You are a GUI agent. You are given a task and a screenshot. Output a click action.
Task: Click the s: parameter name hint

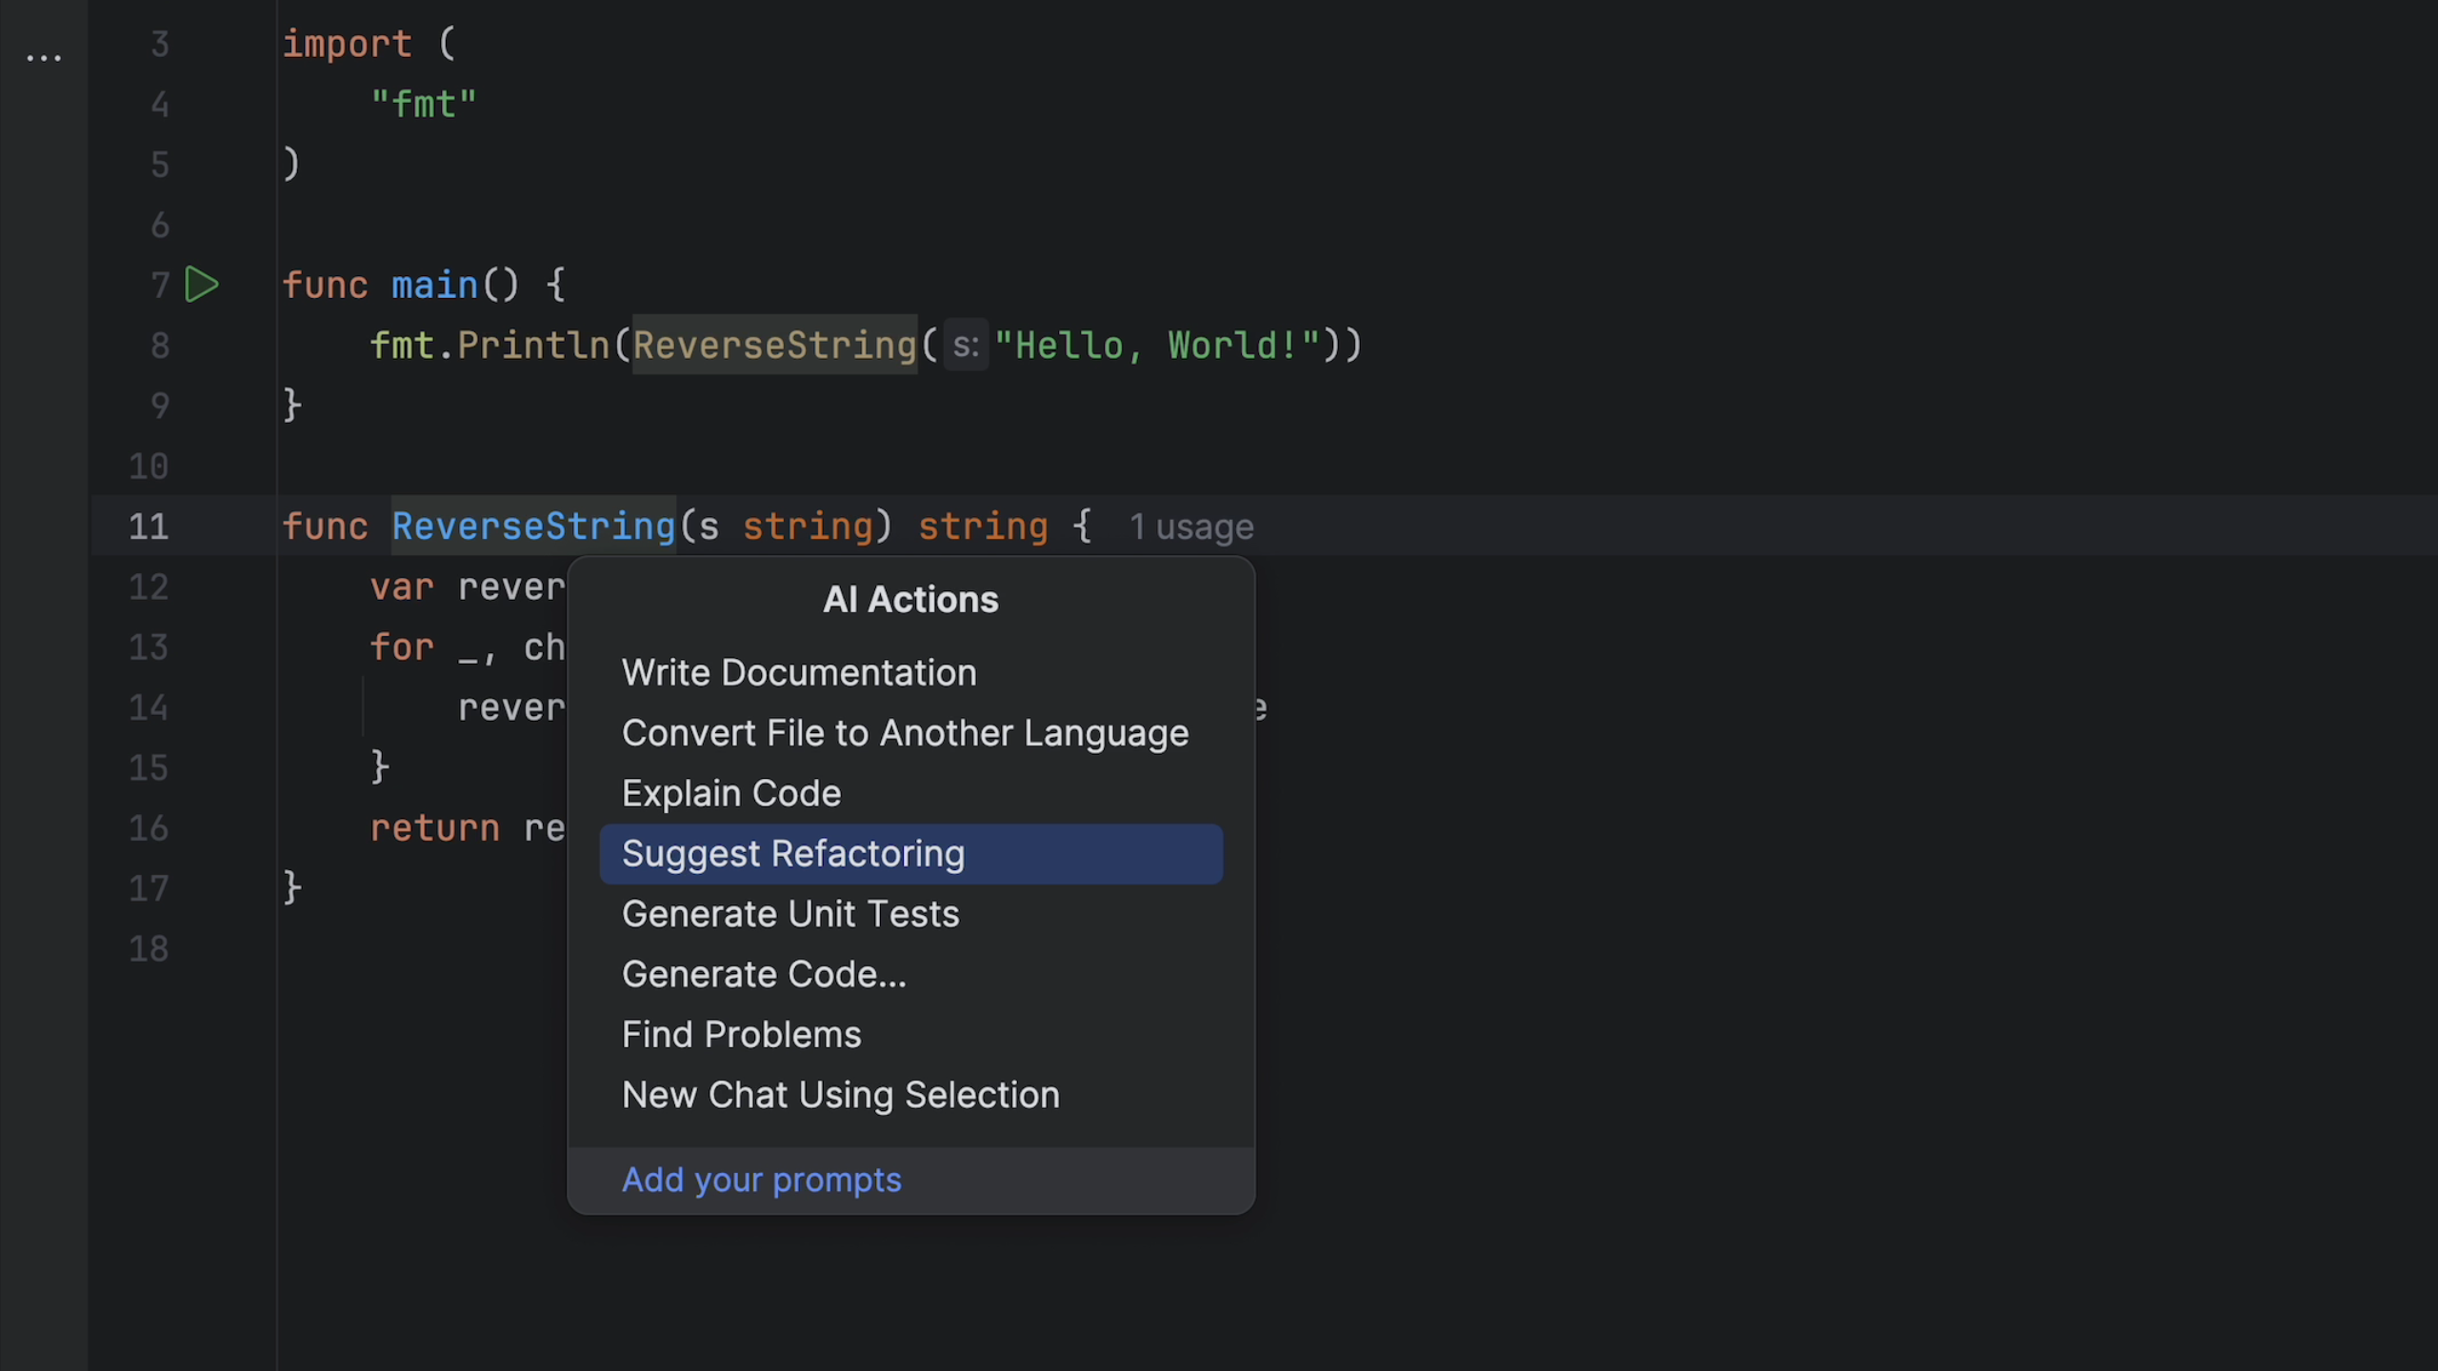[965, 345]
